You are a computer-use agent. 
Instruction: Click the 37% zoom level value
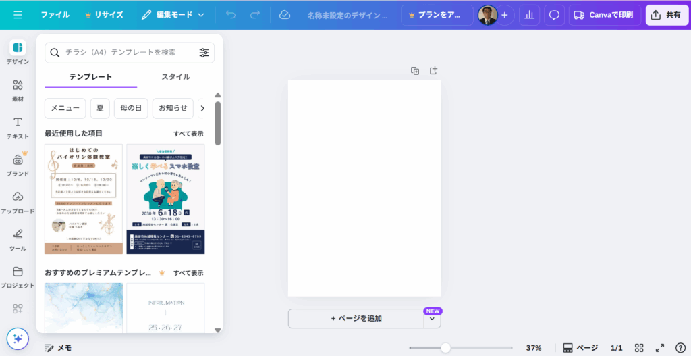(x=534, y=348)
